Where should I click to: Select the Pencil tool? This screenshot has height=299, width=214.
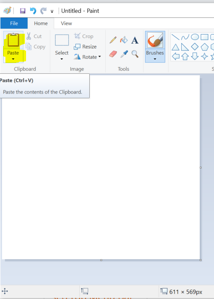(113, 40)
